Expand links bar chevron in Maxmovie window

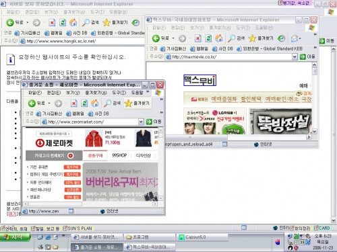315,48
